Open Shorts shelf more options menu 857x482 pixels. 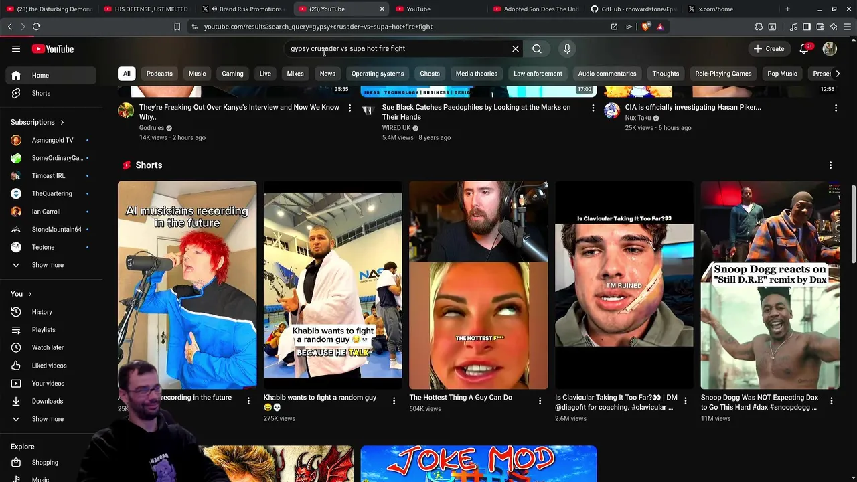pyautogui.click(x=830, y=165)
